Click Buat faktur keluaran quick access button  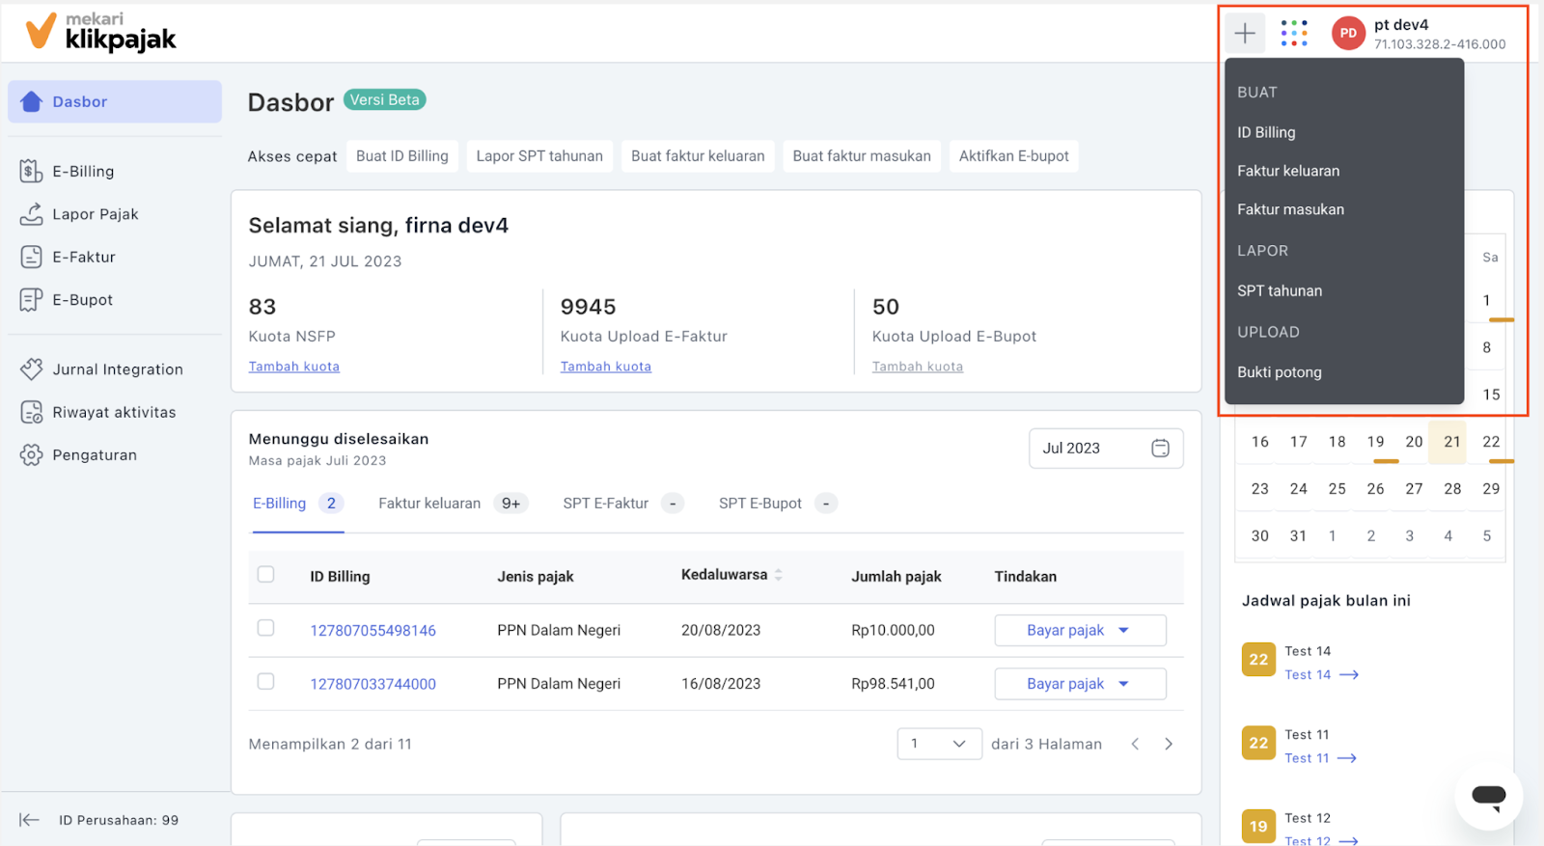point(698,156)
